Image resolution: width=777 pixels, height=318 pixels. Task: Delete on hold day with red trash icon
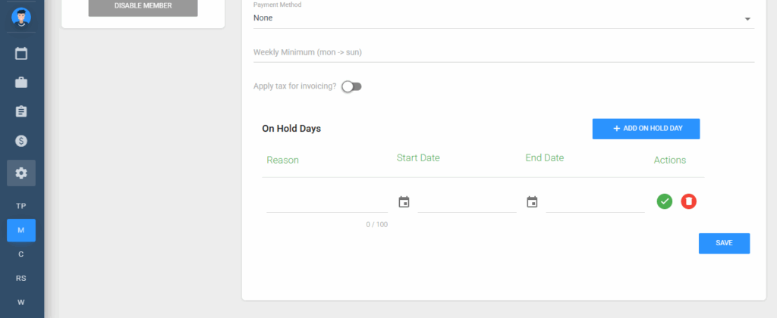coord(688,201)
